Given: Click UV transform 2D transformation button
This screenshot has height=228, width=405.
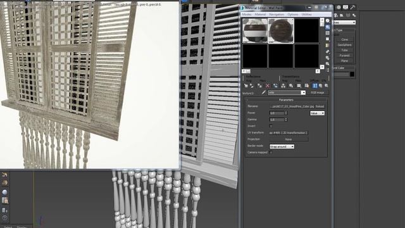Looking at the screenshot, I should [x=289, y=132].
